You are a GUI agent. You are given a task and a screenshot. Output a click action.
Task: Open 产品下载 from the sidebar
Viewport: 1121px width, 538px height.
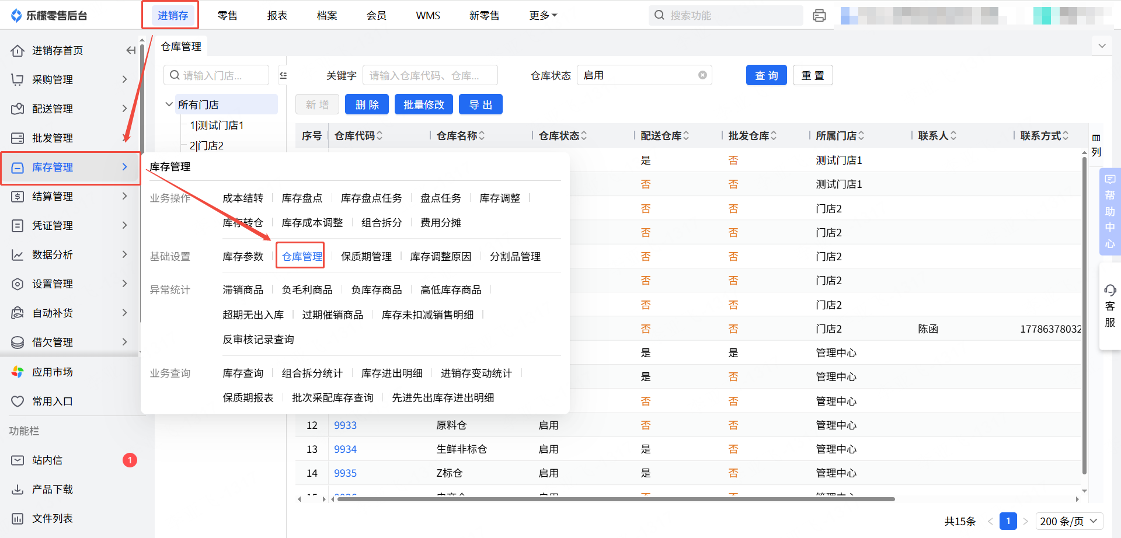pyautogui.click(x=52, y=490)
